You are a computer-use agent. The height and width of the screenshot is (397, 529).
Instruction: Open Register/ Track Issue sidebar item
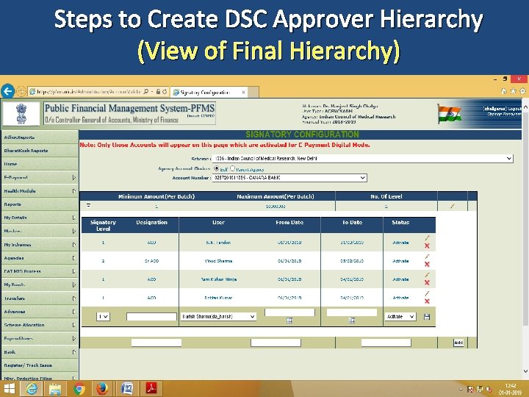[40, 365]
